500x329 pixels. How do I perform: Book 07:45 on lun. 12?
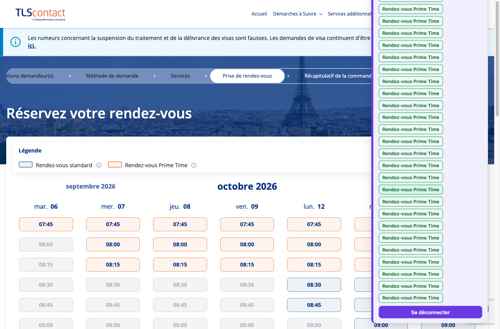[314, 224]
